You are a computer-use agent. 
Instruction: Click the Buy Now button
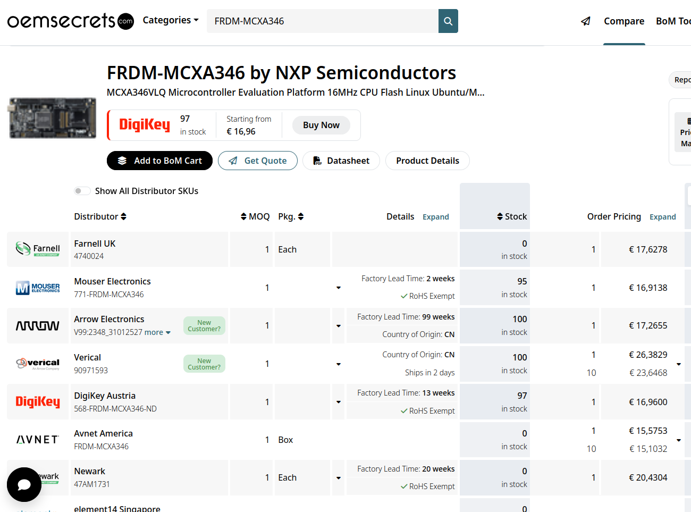pos(321,125)
